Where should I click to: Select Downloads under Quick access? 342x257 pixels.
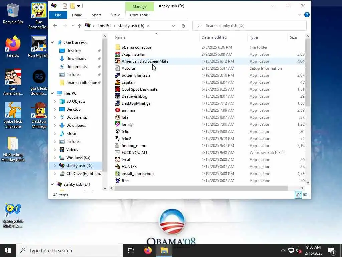click(76, 59)
